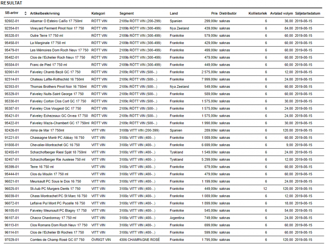Viewport: 326px width, 245px height.
Task: Click the Segment column header
Action: [x=126, y=13]
